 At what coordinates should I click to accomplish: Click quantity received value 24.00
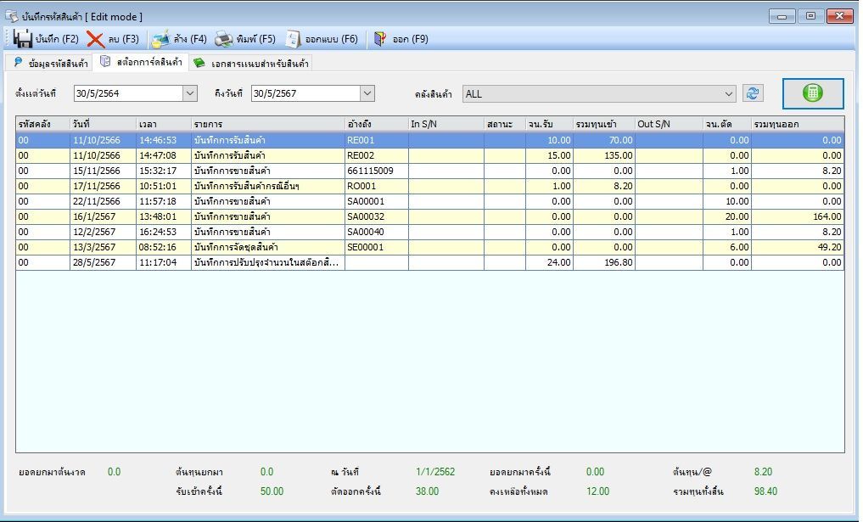coord(549,262)
